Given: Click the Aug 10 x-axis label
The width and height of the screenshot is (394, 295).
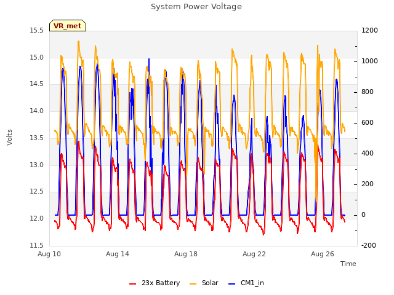Looking at the screenshot, I should pos(49,254).
